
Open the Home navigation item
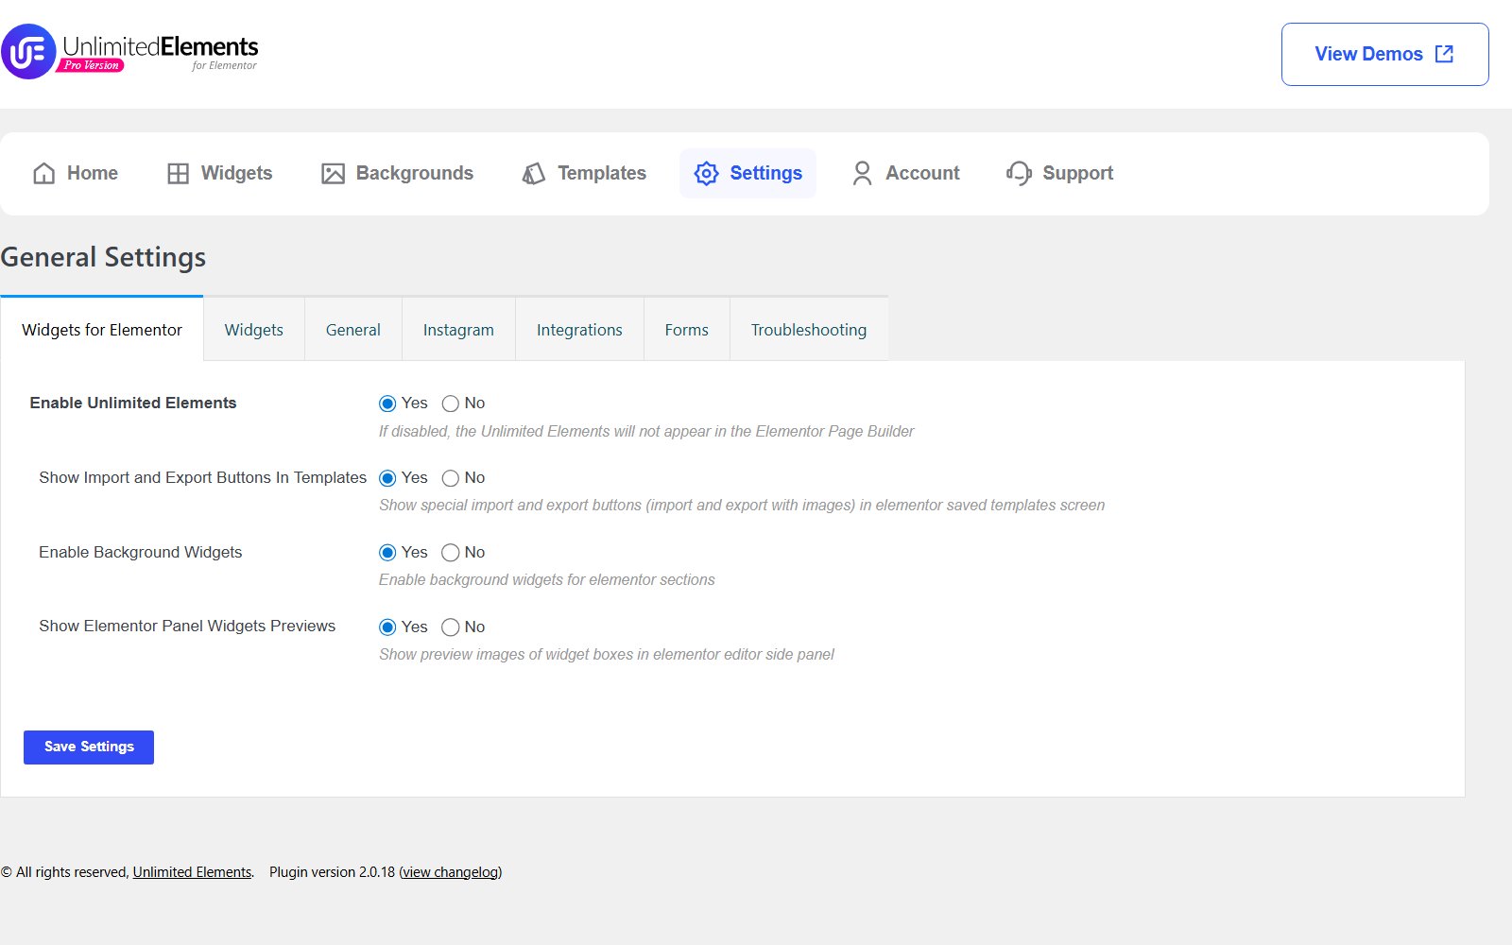tap(76, 173)
